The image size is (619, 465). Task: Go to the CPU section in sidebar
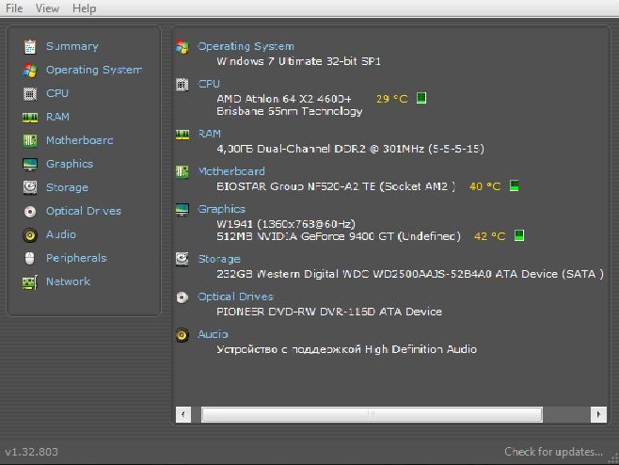(57, 93)
